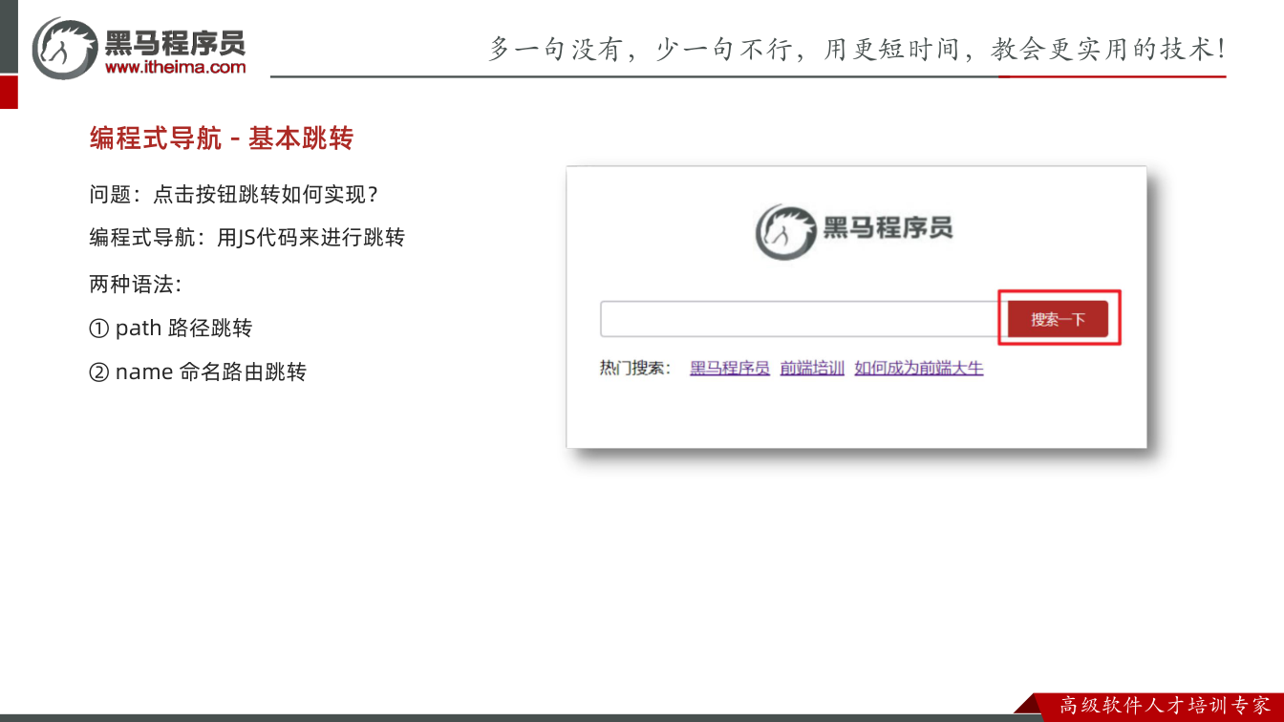Click the 两种语法： line
Screen dimensions: 1284x722
click(x=136, y=284)
